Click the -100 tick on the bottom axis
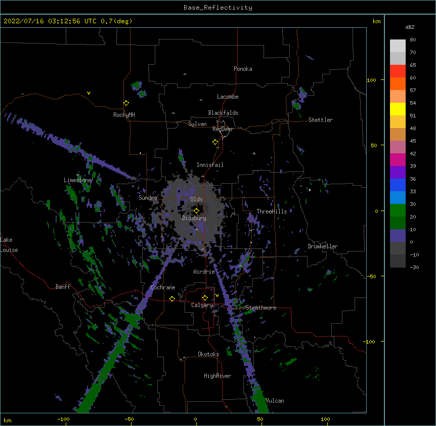This screenshot has width=436, height=426. click(63, 419)
